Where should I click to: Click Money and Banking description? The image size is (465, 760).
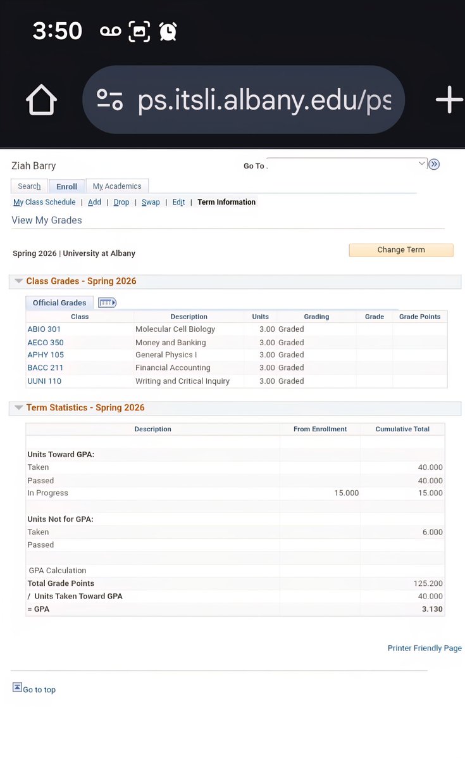(171, 343)
